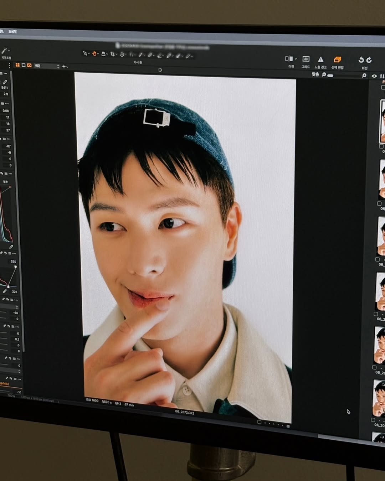Click the Edit Selected (선택 편집) icon

pyautogui.click(x=337, y=60)
